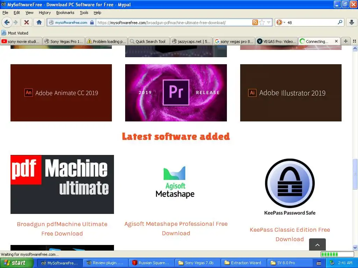Switch to the Quick Search Tool tab

149,41
